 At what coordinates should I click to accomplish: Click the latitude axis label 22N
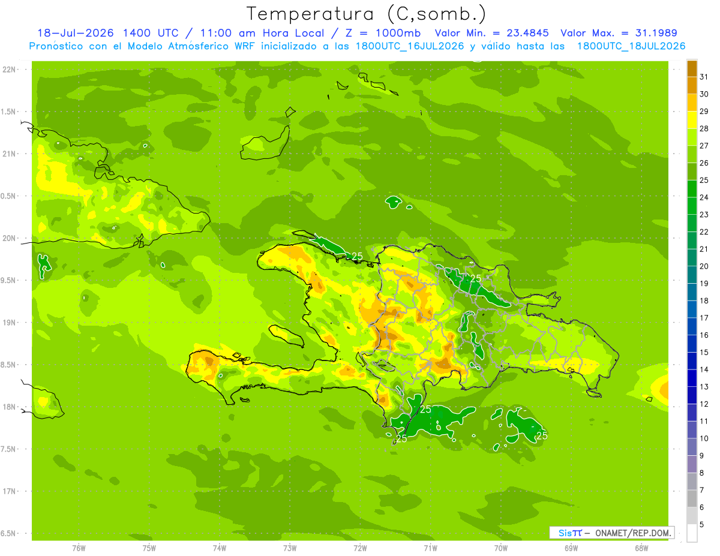point(10,69)
